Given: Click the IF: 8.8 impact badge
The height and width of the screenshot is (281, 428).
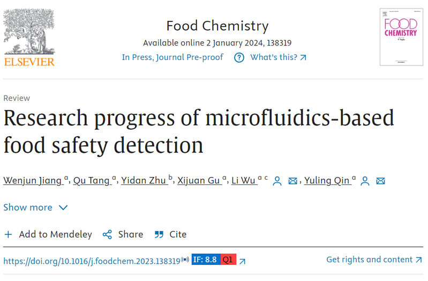Looking at the screenshot, I should click(x=206, y=260).
